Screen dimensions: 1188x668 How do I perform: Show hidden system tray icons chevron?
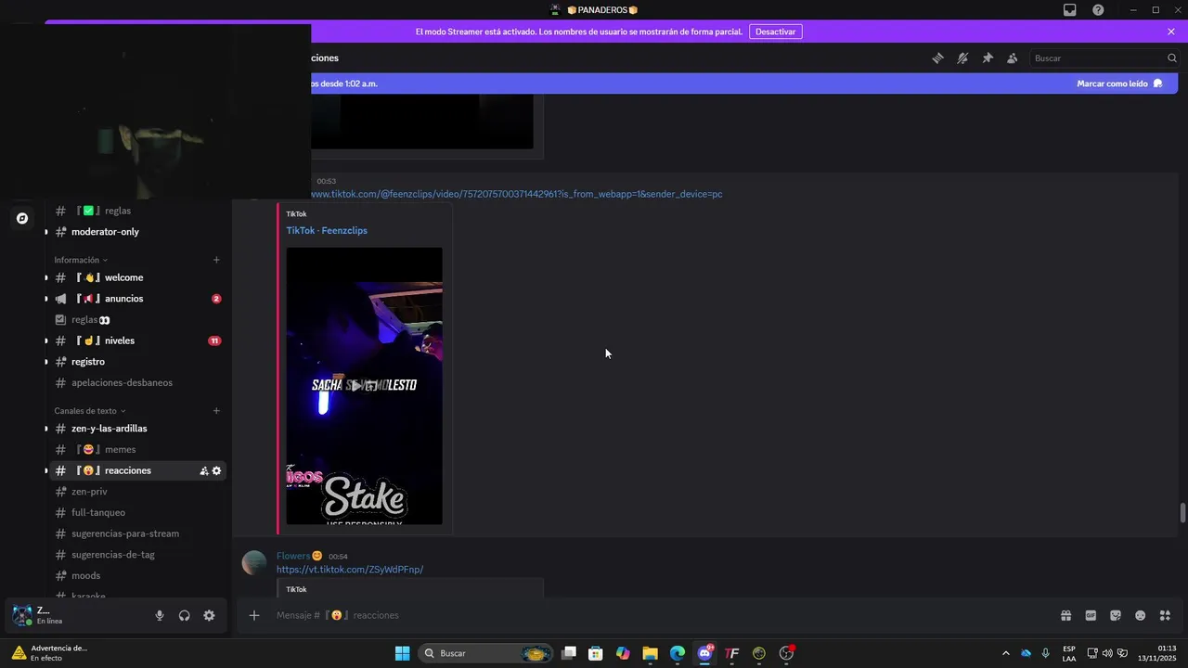pyautogui.click(x=1005, y=653)
